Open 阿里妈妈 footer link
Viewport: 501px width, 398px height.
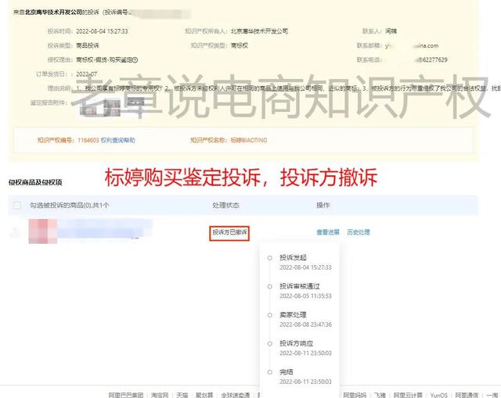pos(355,395)
